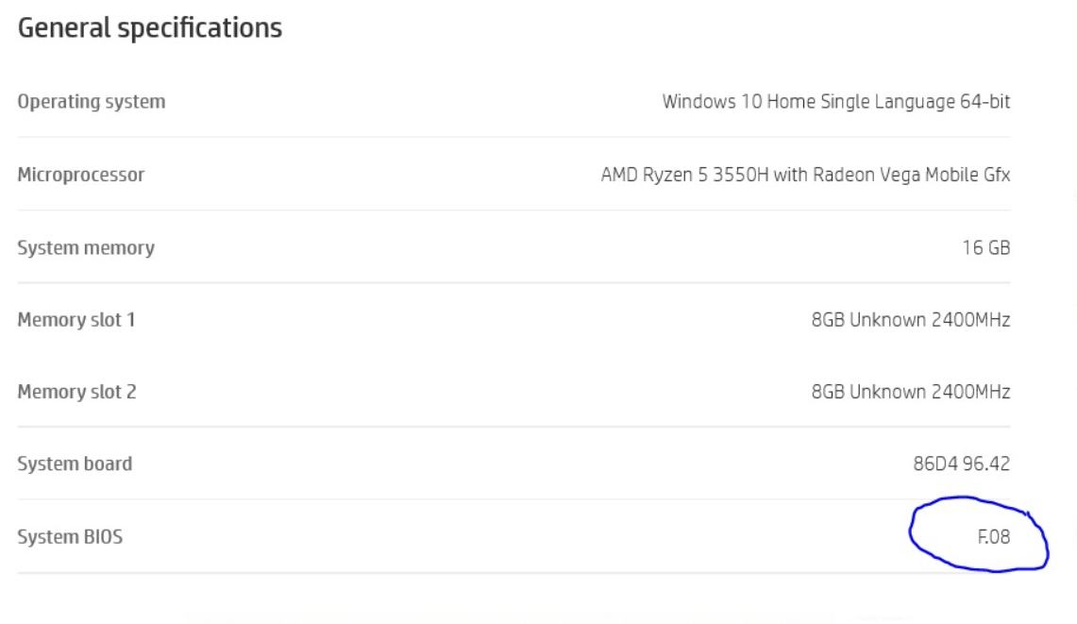The height and width of the screenshot is (624, 1077).
Task: Click the 16 GB memory value
Action: point(985,248)
